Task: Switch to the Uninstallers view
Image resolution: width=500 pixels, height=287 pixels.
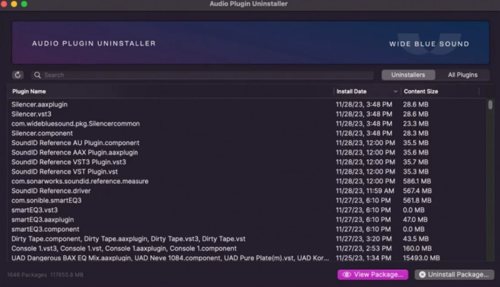Action: point(408,75)
